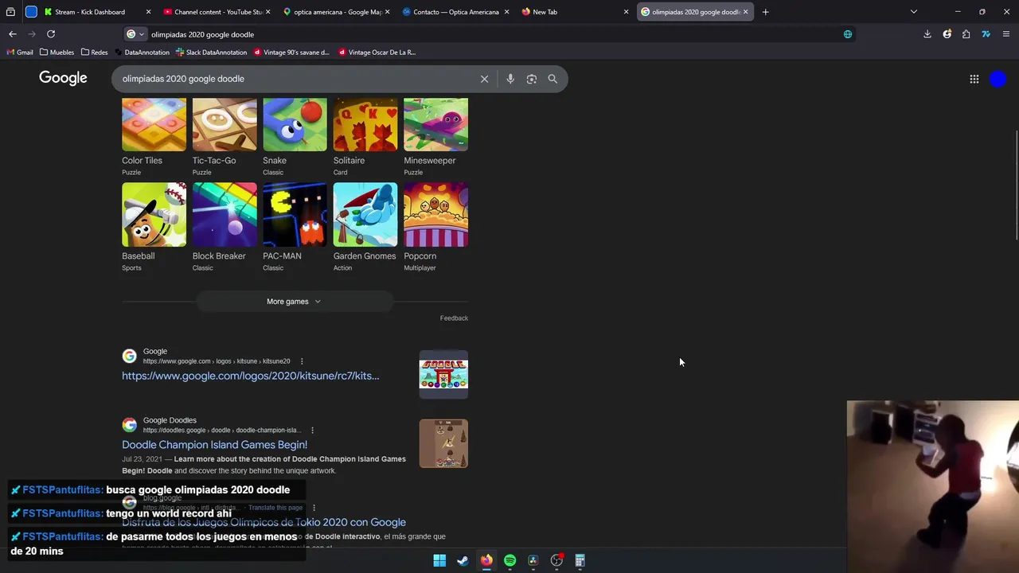Open the Champion Island result thumbnail
1019x573 pixels.
(443, 443)
